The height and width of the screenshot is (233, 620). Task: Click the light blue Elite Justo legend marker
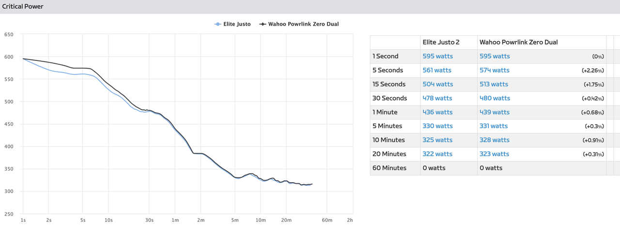(218, 24)
